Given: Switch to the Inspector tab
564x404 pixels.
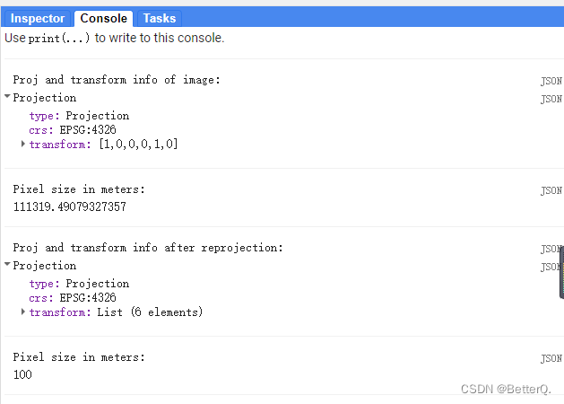Looking at the screenshot, I should tap(38, 18).
